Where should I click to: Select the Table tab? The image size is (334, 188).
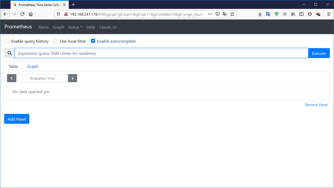13,66
